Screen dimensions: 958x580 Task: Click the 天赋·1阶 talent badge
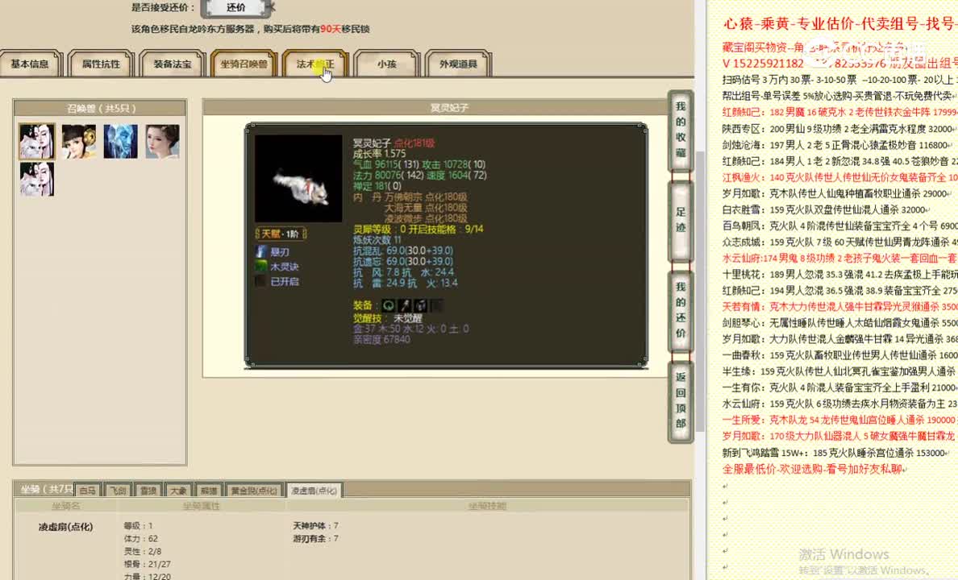pyautogui.click(x=281, y=234)
